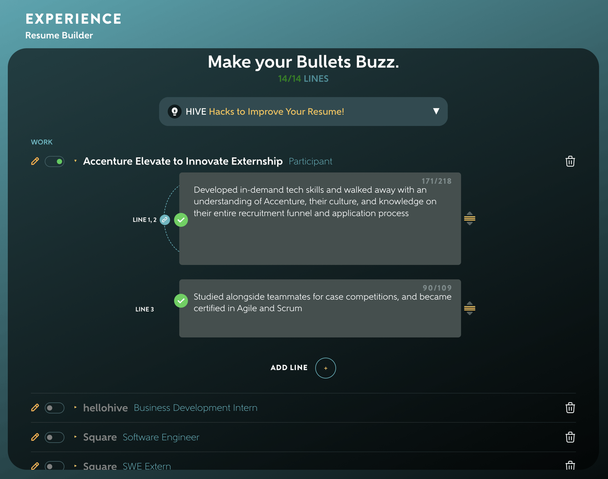Click the green checkmark on the Agile bullet
Image resolution: width=608 pixels, height=479 pixels.
[x=181, y=301]
